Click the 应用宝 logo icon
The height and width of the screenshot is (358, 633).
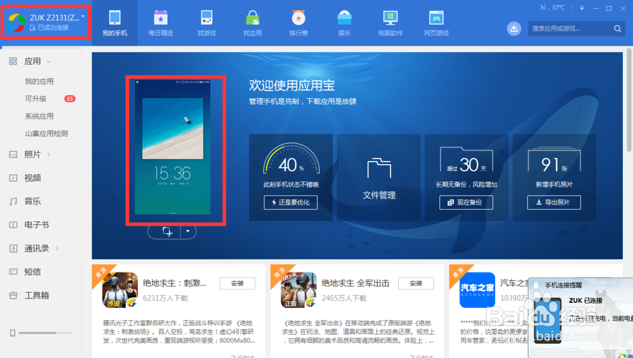16,23
